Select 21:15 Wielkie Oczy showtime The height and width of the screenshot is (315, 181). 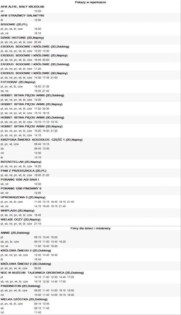38,224
